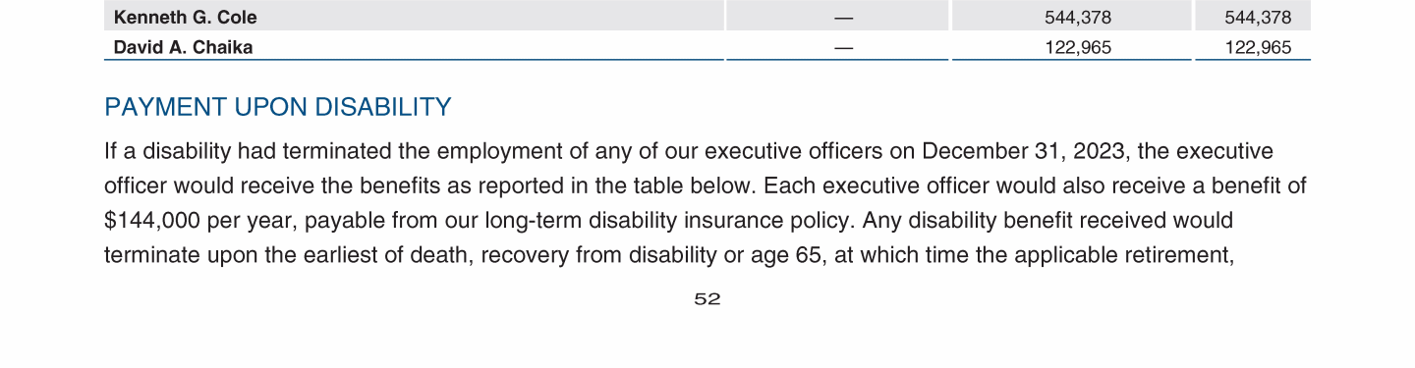Screen dimensions: 1415x368
Task: Click the last 122,965 total for Chaika
Action: 1258,47
